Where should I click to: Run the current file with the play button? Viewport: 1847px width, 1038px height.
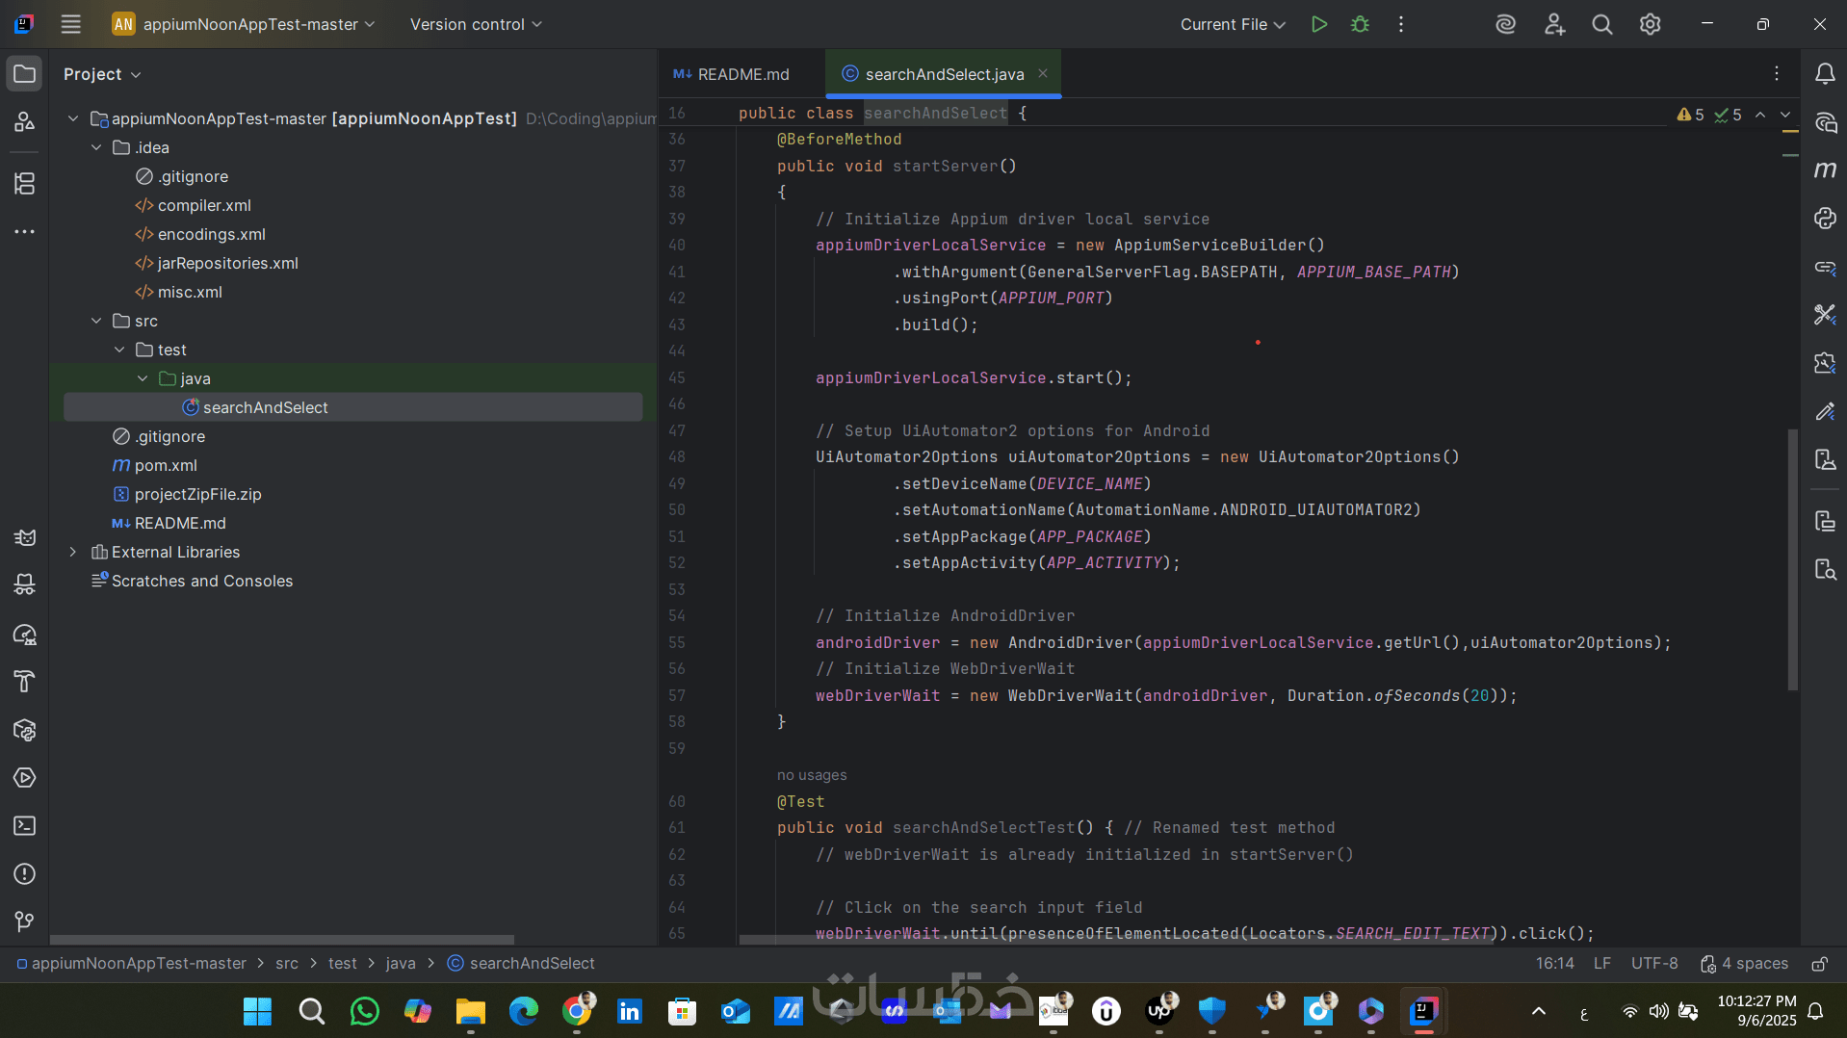tap(1318, 24)
